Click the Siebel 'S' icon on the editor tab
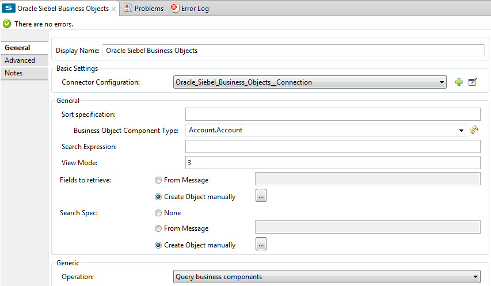 [x=9, y=8]
